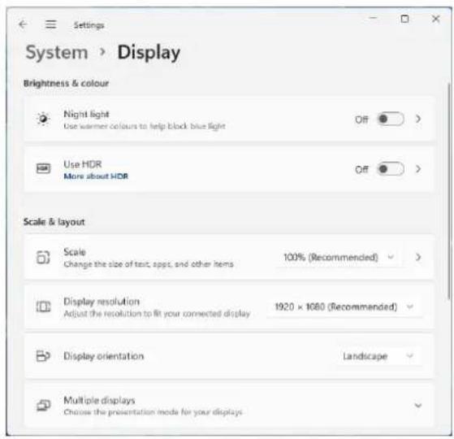Click the Brightness & colour heading
The image size is (454, 439).
point(66,84)
